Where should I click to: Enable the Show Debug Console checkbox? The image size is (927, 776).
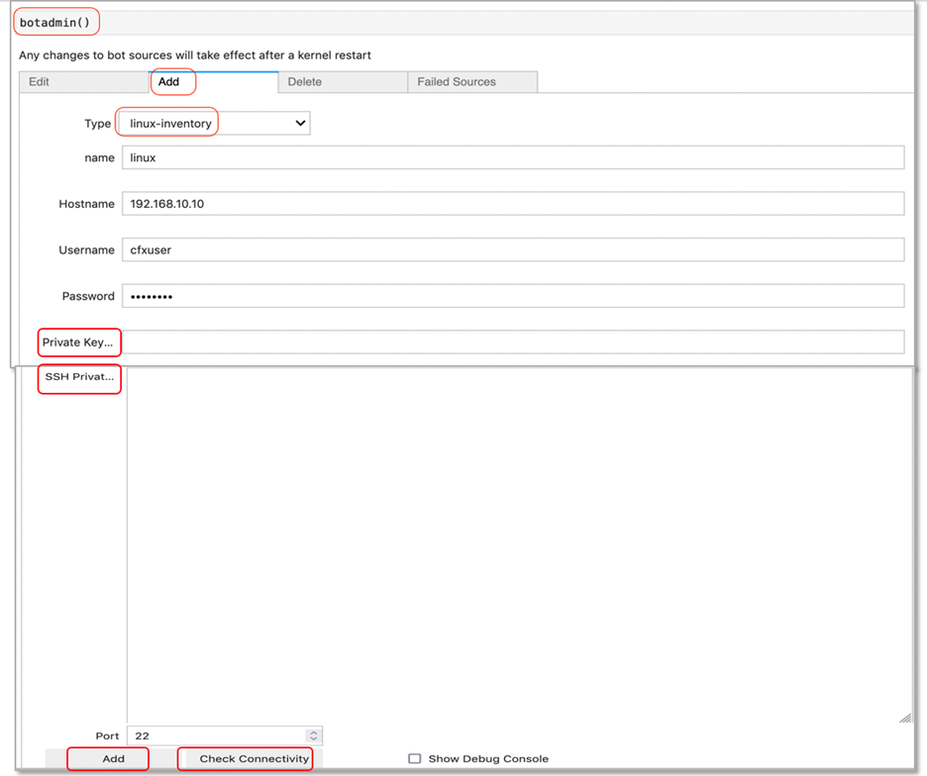tap(415, 759)
